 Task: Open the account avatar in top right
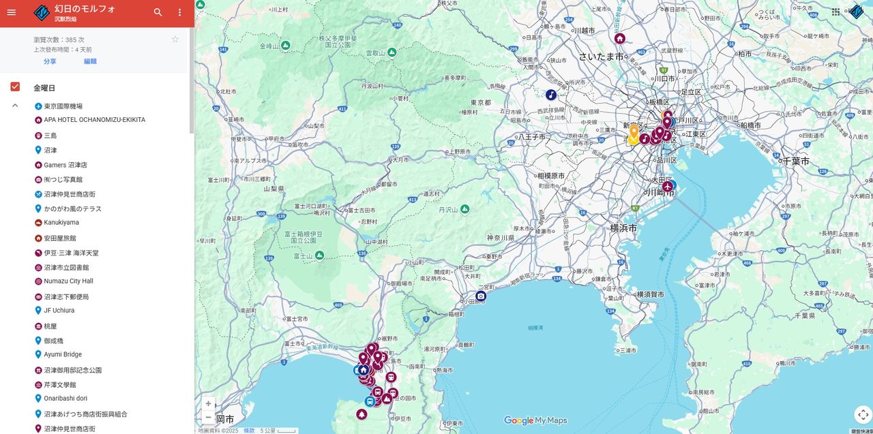click(856, 12)
